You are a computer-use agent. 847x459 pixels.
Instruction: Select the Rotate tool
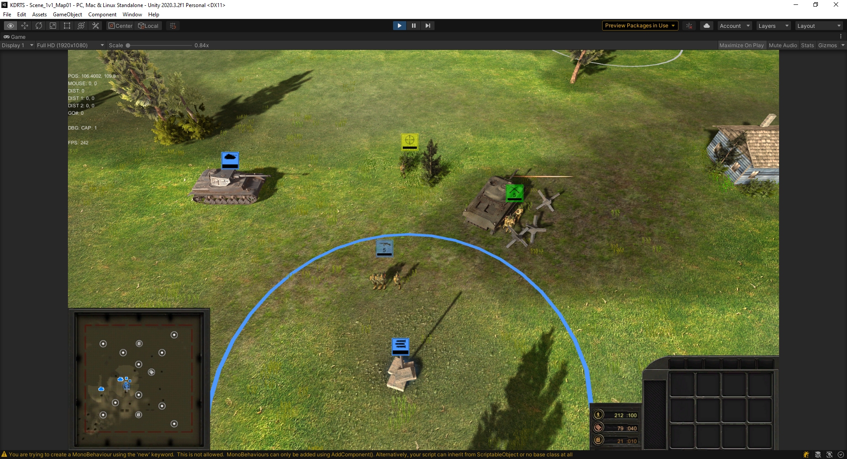point(39,26)
